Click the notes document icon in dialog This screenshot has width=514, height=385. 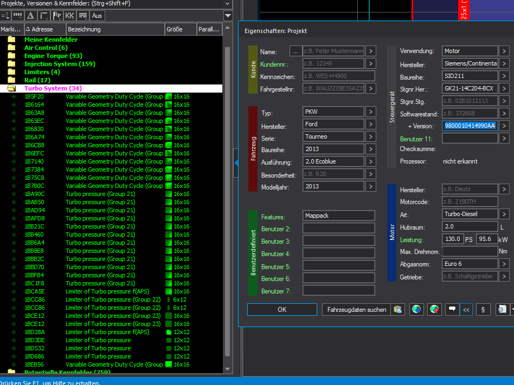point(503,309)
